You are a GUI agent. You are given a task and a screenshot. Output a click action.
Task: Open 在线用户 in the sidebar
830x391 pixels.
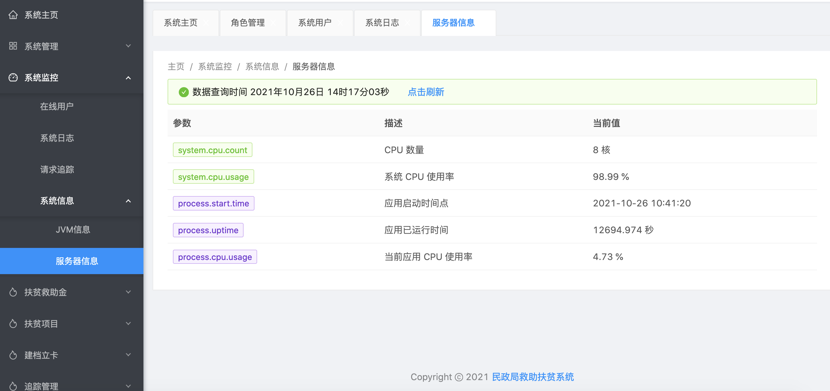[72, 107]
